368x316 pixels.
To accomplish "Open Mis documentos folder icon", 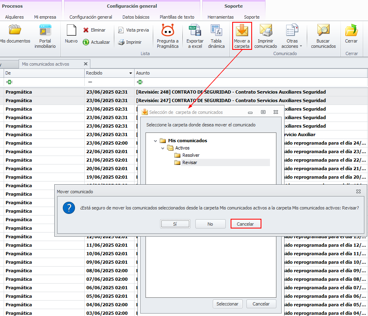I will (x=15, y=30).
